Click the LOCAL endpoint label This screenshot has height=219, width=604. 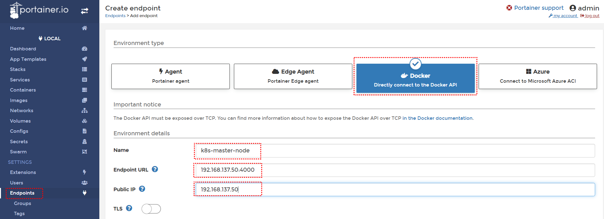pos(52,39)
